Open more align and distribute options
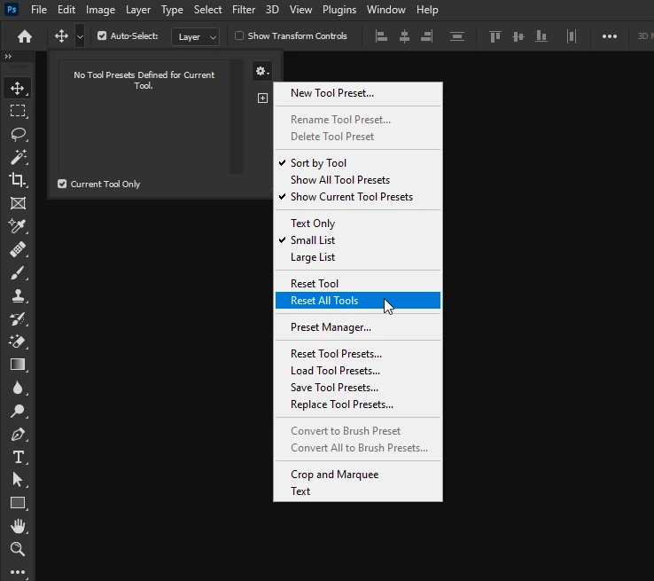The width and height of the screenshot is (654, 581). (610, 36)
